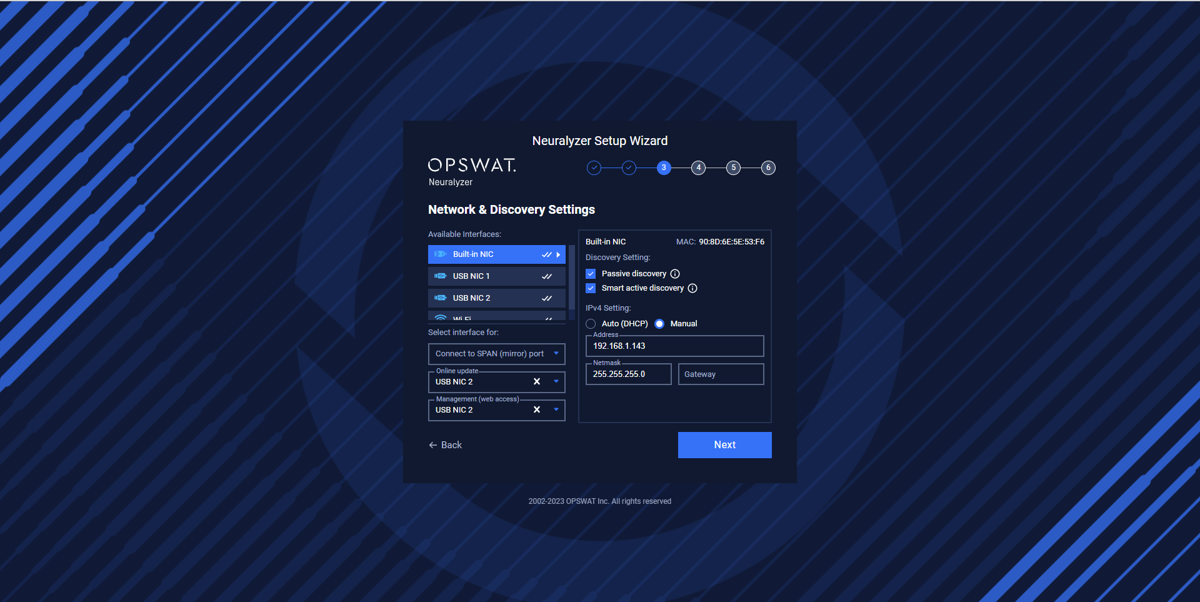Click the double-check mark on USB NIC 2
The image size is (1200, 602).
546,298
